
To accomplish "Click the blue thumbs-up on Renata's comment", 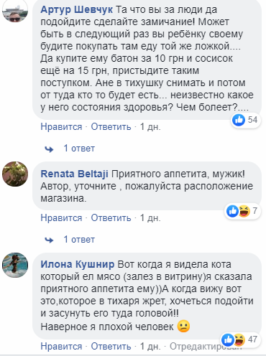I will (x=232, y=211).
